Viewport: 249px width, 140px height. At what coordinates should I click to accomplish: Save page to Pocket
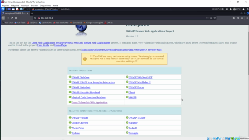click(211, 18)
